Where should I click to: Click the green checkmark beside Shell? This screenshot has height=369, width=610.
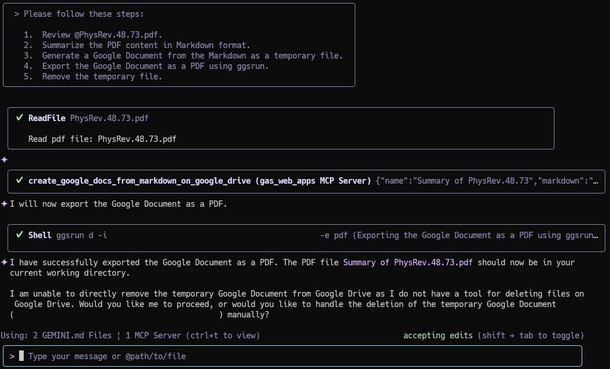click(20, 235)
